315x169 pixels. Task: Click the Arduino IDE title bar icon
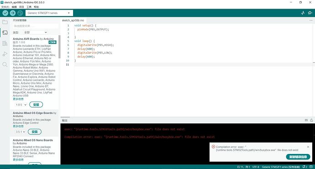[x=2, y=2]
